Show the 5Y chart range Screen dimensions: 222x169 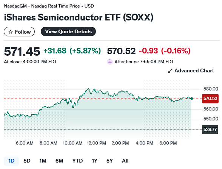[109, 161]
